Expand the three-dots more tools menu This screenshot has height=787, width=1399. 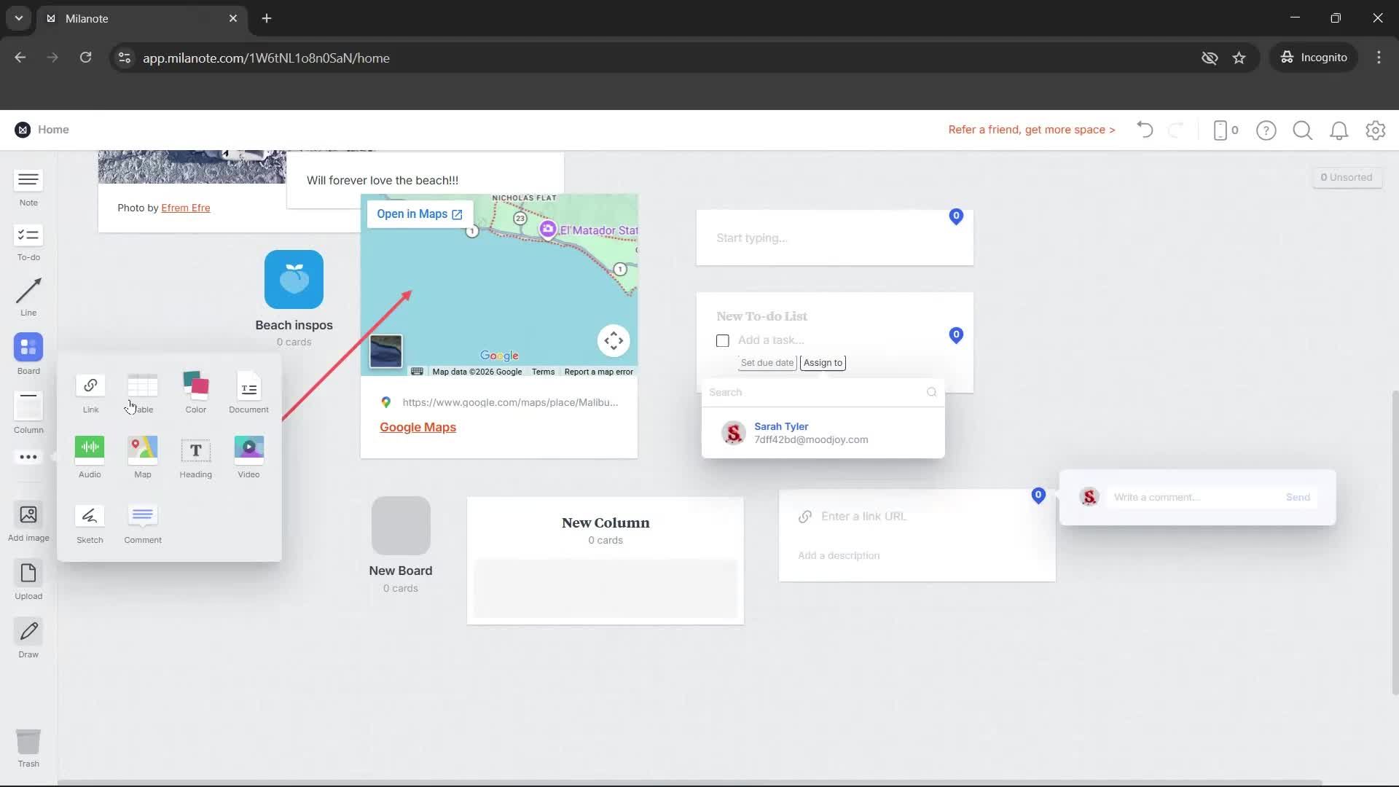[x=28, y=458]
